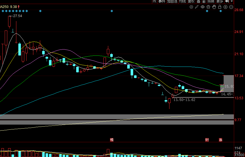Open the 事件 events menu

point(162,2)
